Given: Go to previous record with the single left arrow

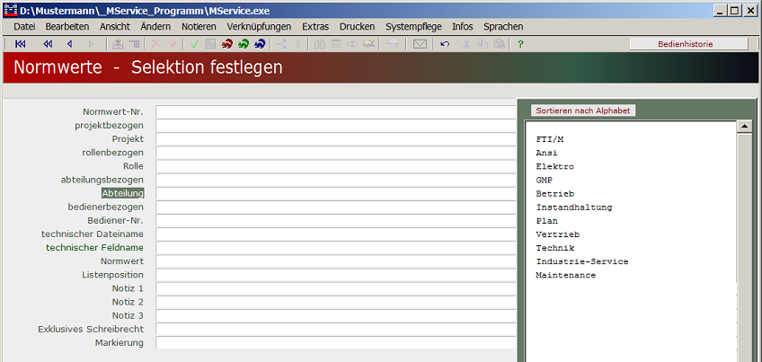Looking at the screenshot, I should [69, 44].
